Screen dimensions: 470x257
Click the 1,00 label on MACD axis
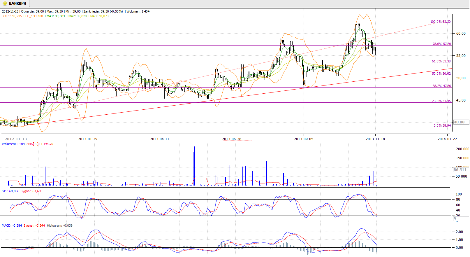point(460,240)
